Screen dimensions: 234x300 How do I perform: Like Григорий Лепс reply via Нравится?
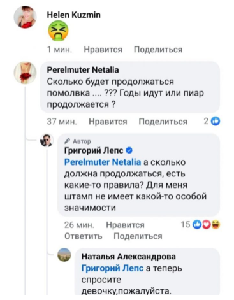126,225
